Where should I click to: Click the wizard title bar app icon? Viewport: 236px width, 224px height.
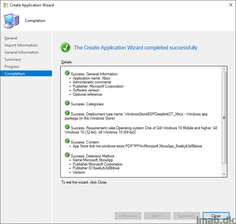(5, 5)
